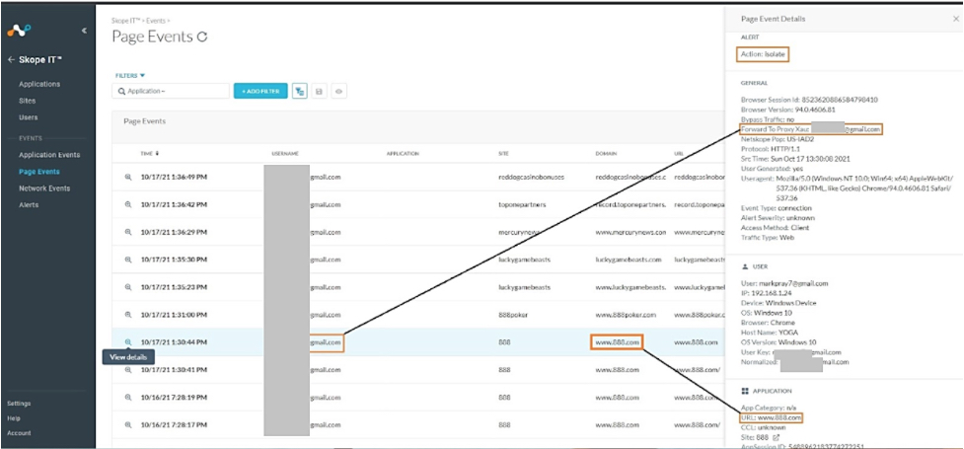The image size is (964, 449).
Task: Click Action: Isolate in details panel
Action: pyautogui.click(x=763, y=54)
